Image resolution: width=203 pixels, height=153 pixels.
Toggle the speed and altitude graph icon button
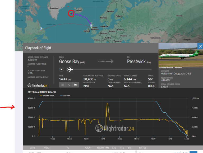coord(76,85)
